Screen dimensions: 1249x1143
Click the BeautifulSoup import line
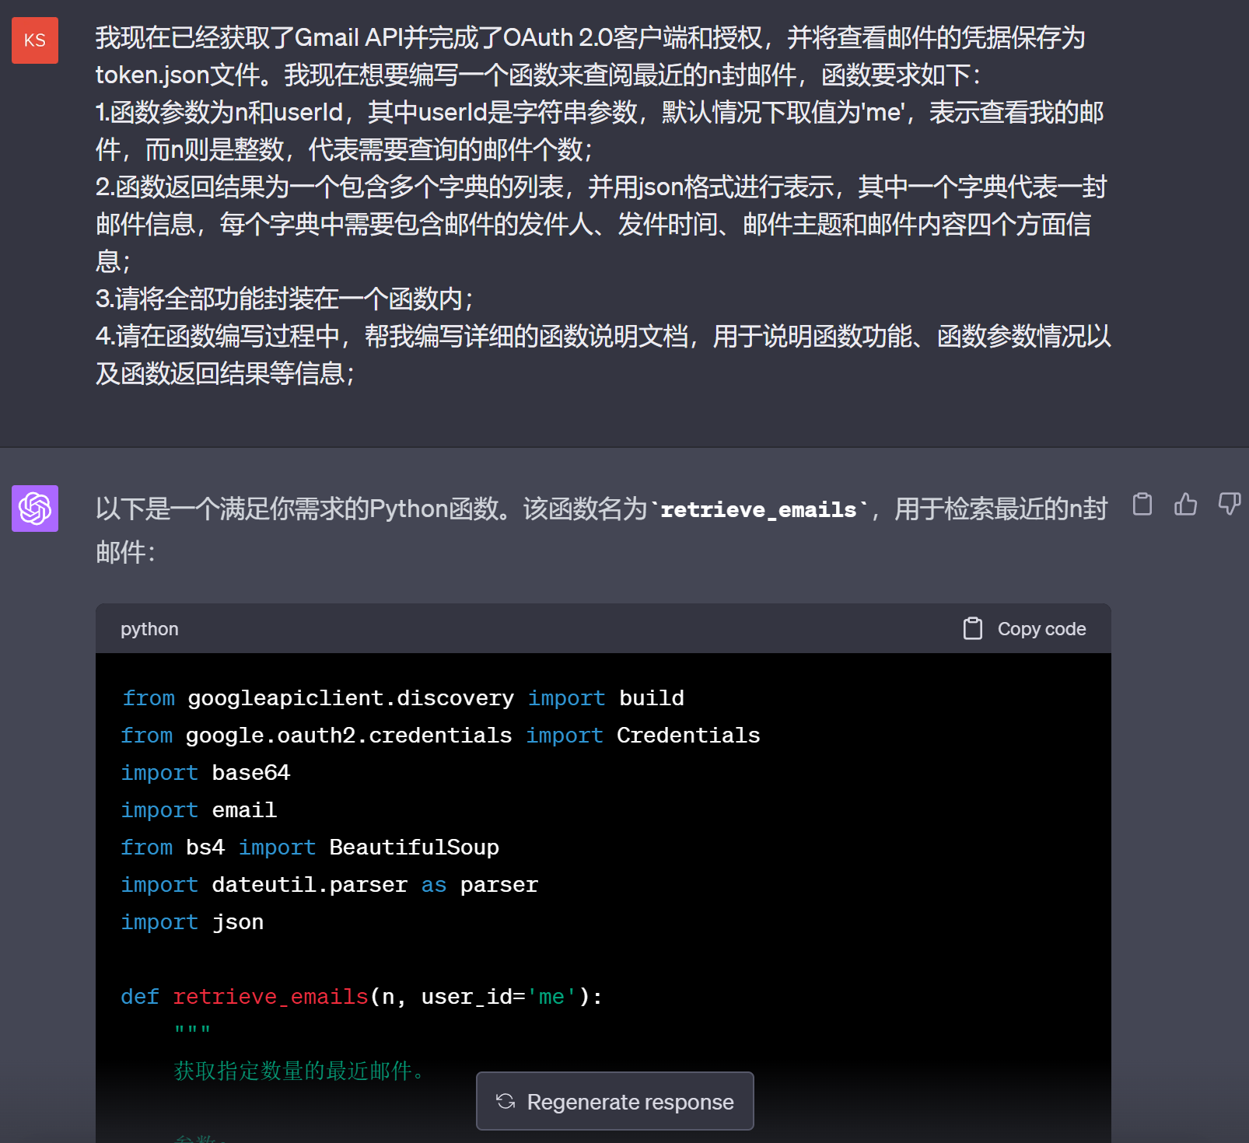[x=310, y=848]
